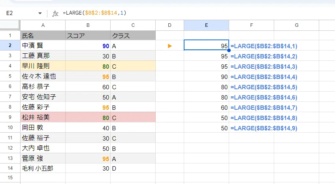Select row 2 header

[x=10, y=45]
